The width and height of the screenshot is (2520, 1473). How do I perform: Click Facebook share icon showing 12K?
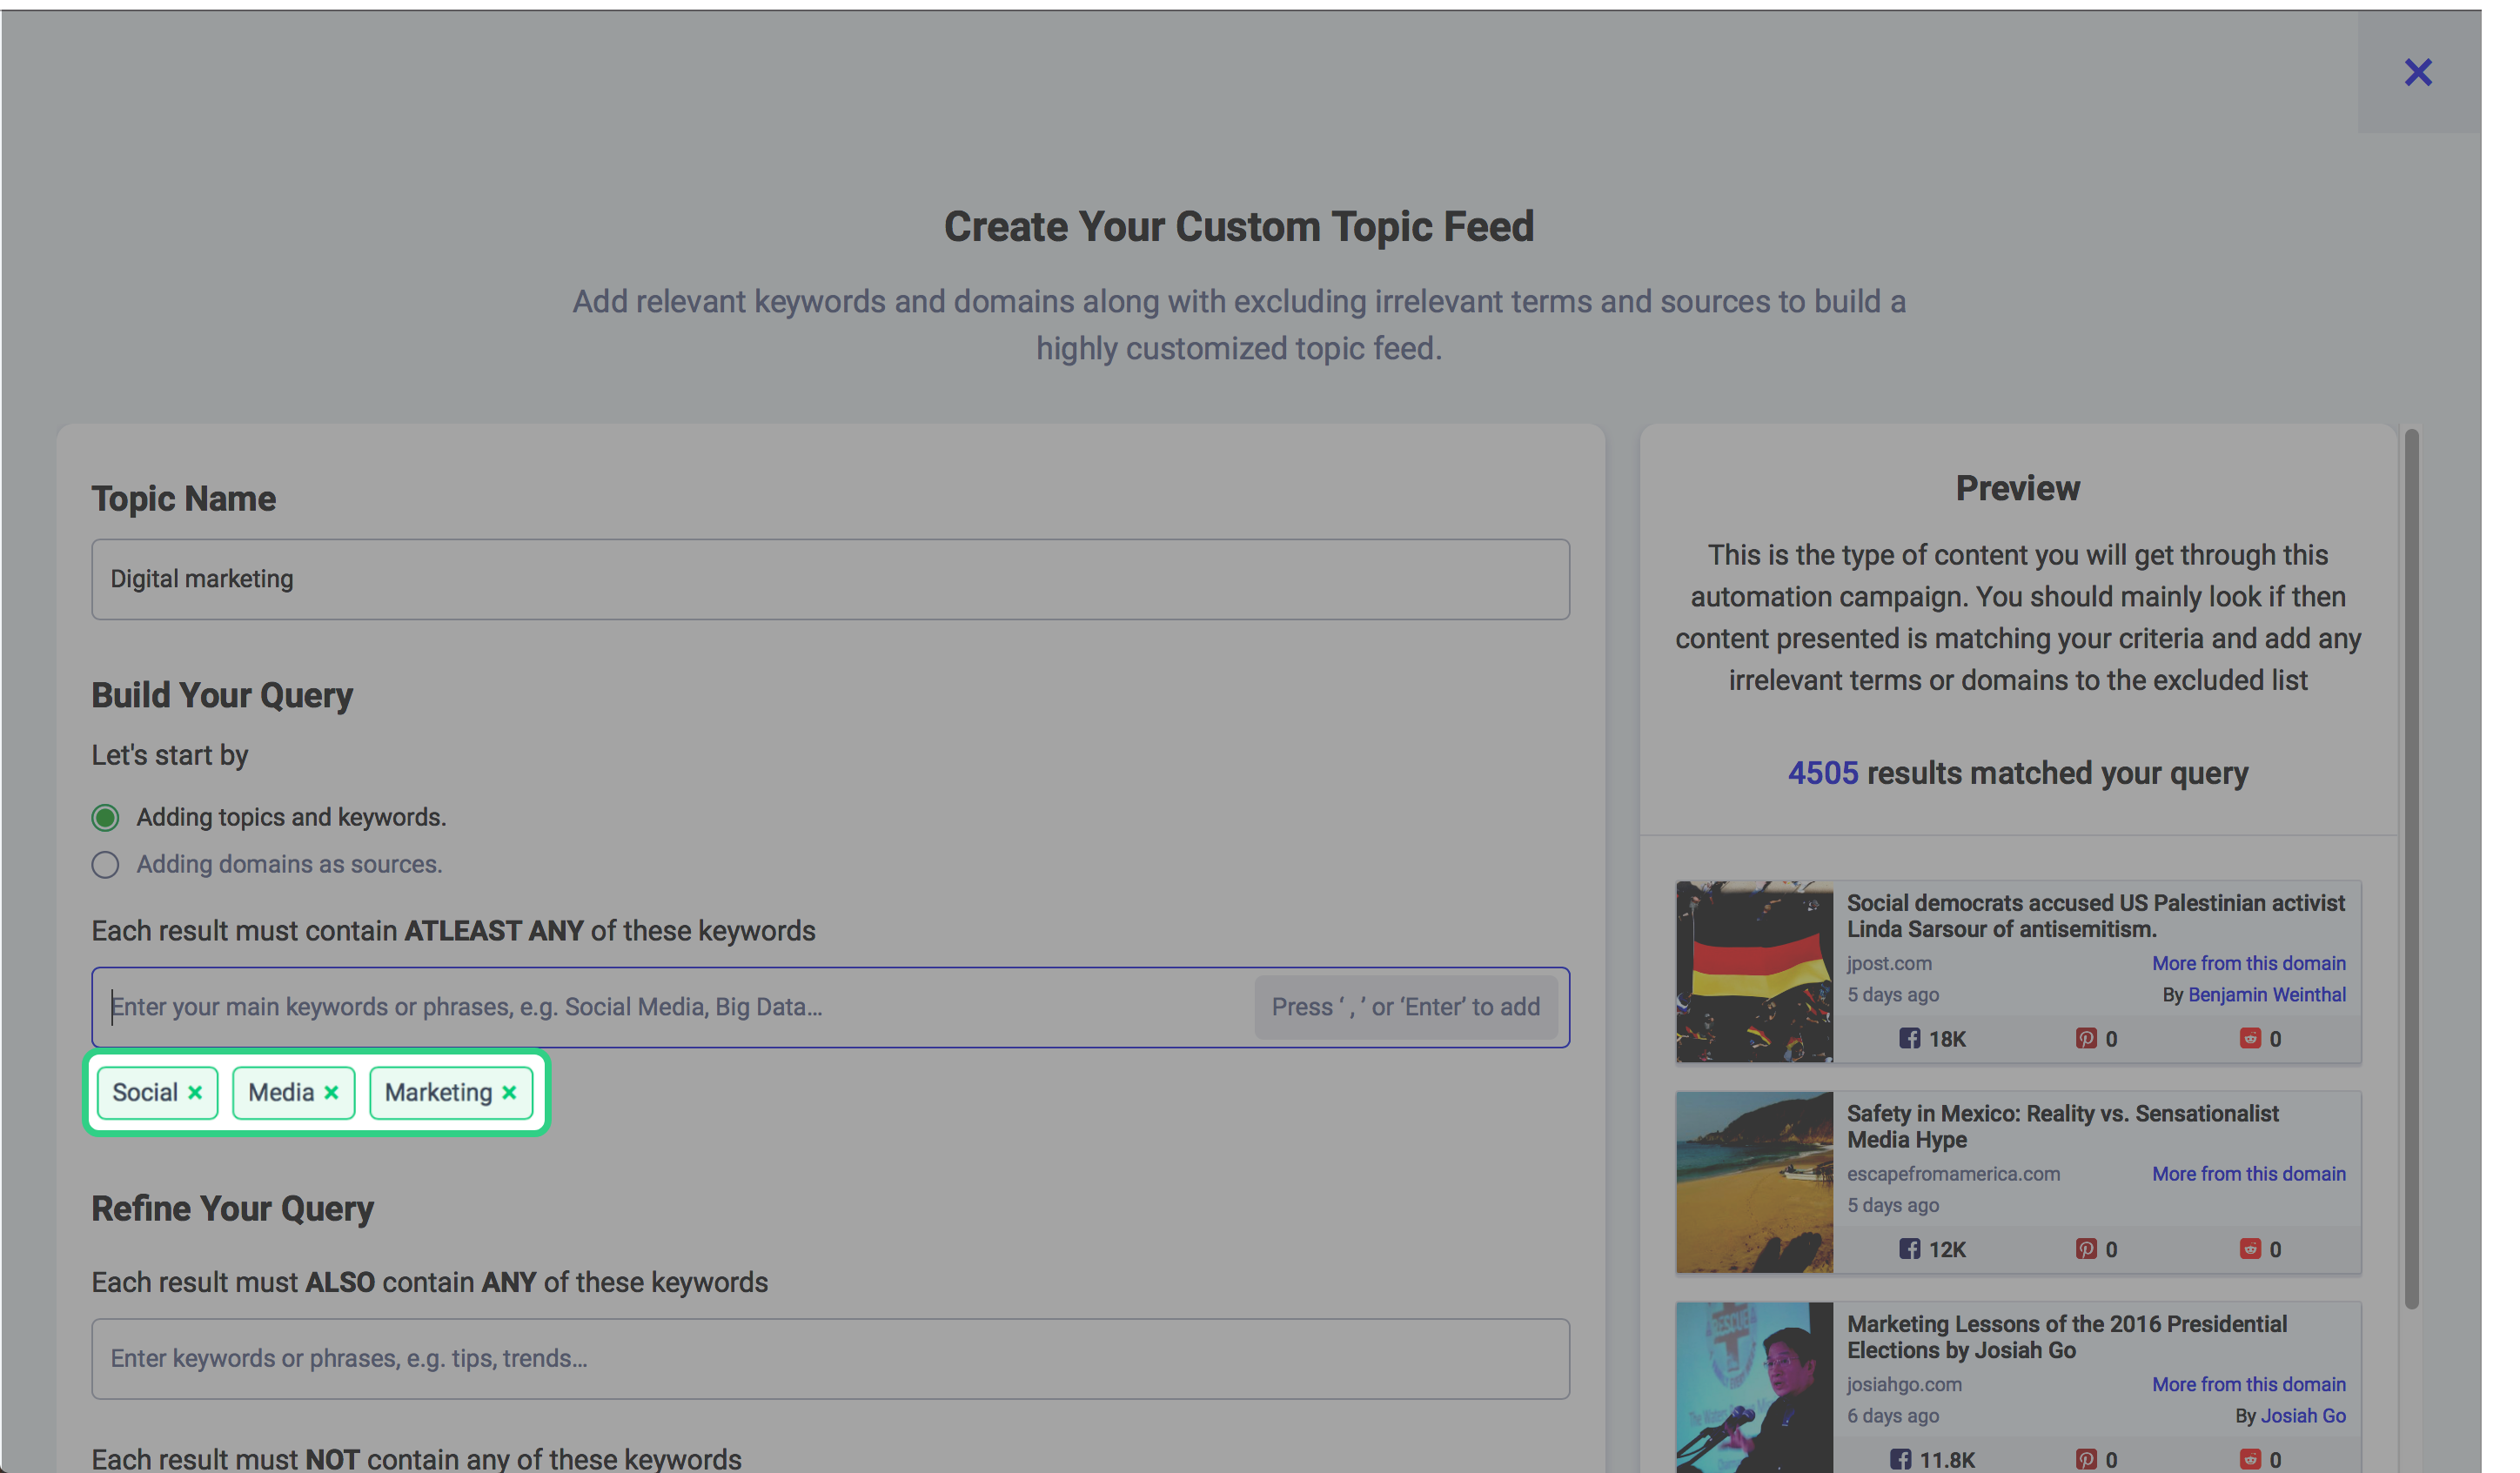click(1909, 1249)
